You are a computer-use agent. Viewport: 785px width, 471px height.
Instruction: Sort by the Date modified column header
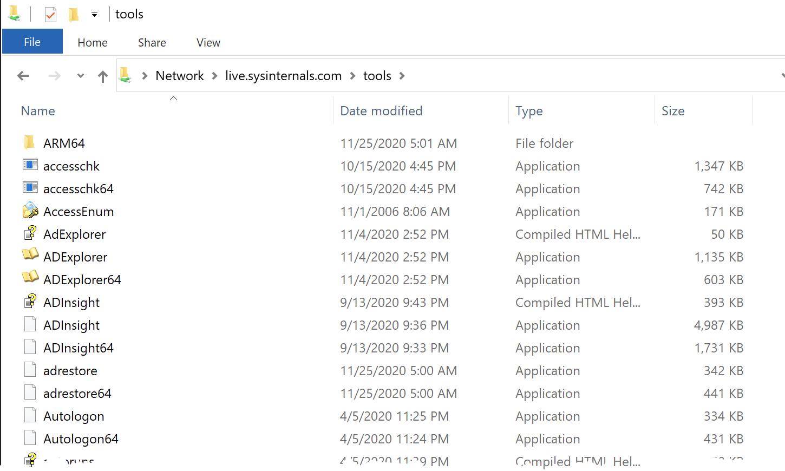point(381,111)
